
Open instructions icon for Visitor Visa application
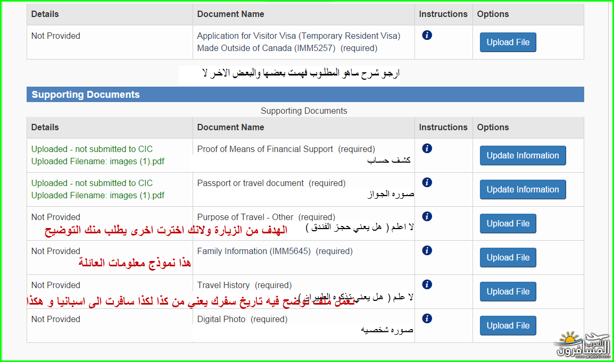pos(427,35)
